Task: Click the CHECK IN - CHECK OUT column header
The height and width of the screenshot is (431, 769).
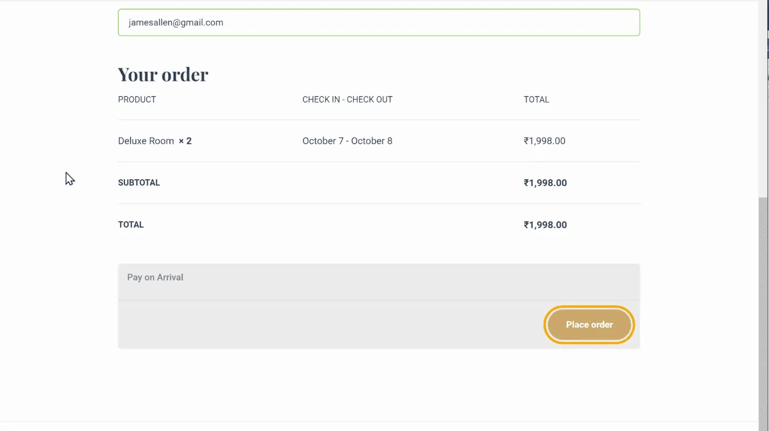Action: [x=347, y=100]
